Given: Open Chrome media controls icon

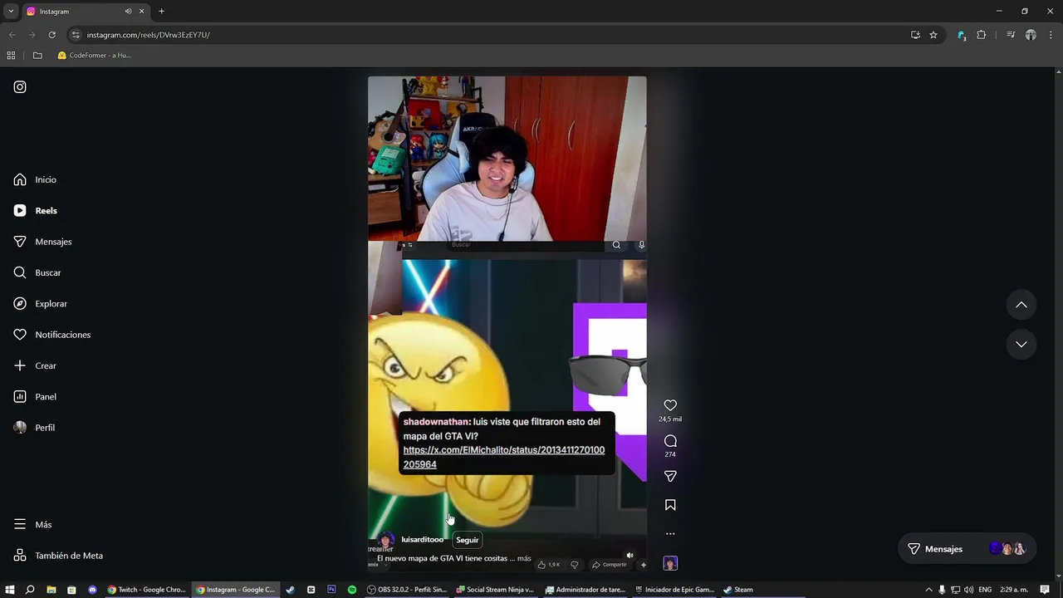Looking at the screenshot, I should pyautogui.click(x=1011, y=35).
